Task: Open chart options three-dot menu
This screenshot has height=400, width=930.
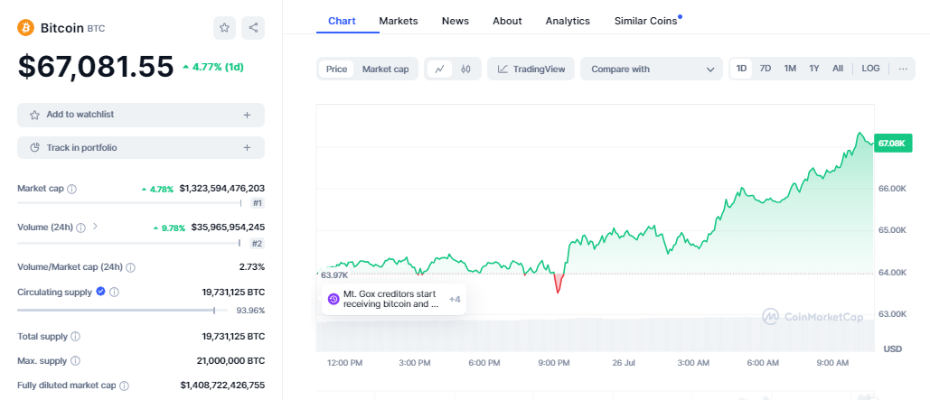Action: coord(903,69)
